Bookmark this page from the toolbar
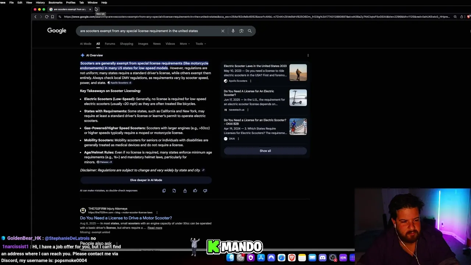 (x=52, y=17)
